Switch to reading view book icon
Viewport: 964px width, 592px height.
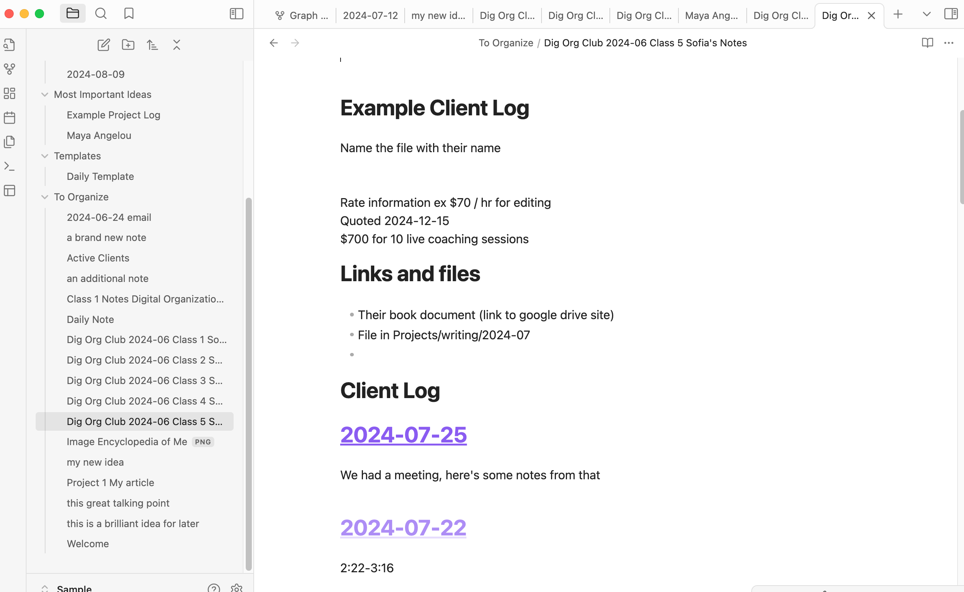pyautogui.click(x=927, y=43)
